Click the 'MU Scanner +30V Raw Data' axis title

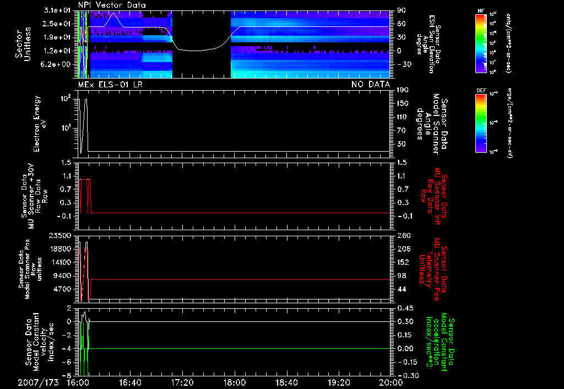pyautogui.click(x=35, y=196)
